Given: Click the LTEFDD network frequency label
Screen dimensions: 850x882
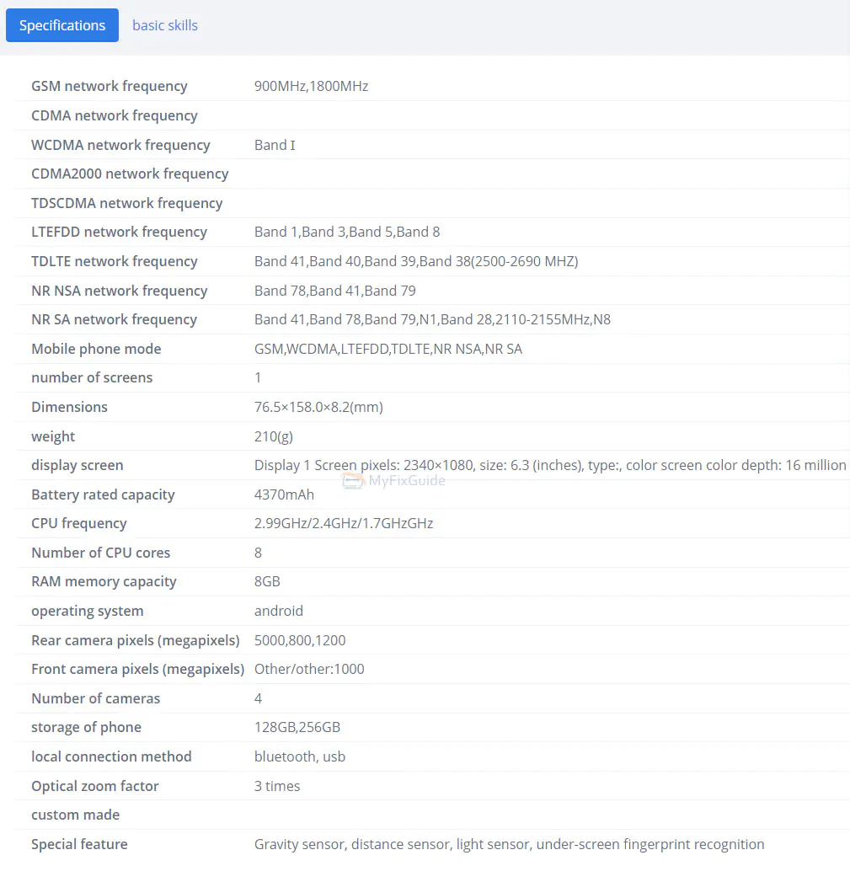Looking at the screenshot, I should point(120,232).
